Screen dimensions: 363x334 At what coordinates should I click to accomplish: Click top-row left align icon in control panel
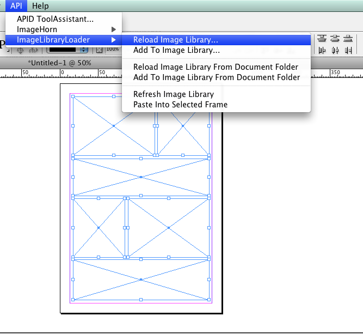point(322,38)
